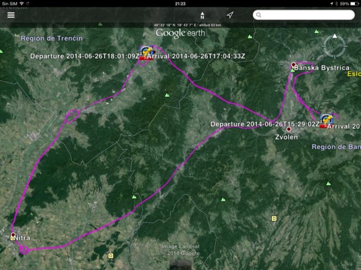Tap the yellow square marker east of Zvolen

274,218
